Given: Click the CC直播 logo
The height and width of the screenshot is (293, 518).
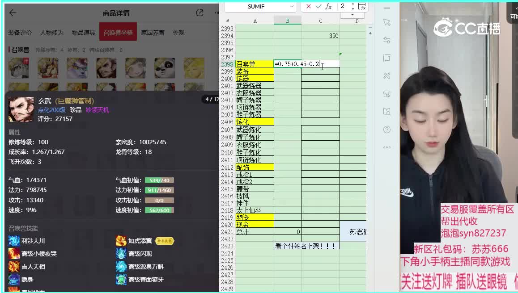Looking at the screenshot, I should point(467,28).
